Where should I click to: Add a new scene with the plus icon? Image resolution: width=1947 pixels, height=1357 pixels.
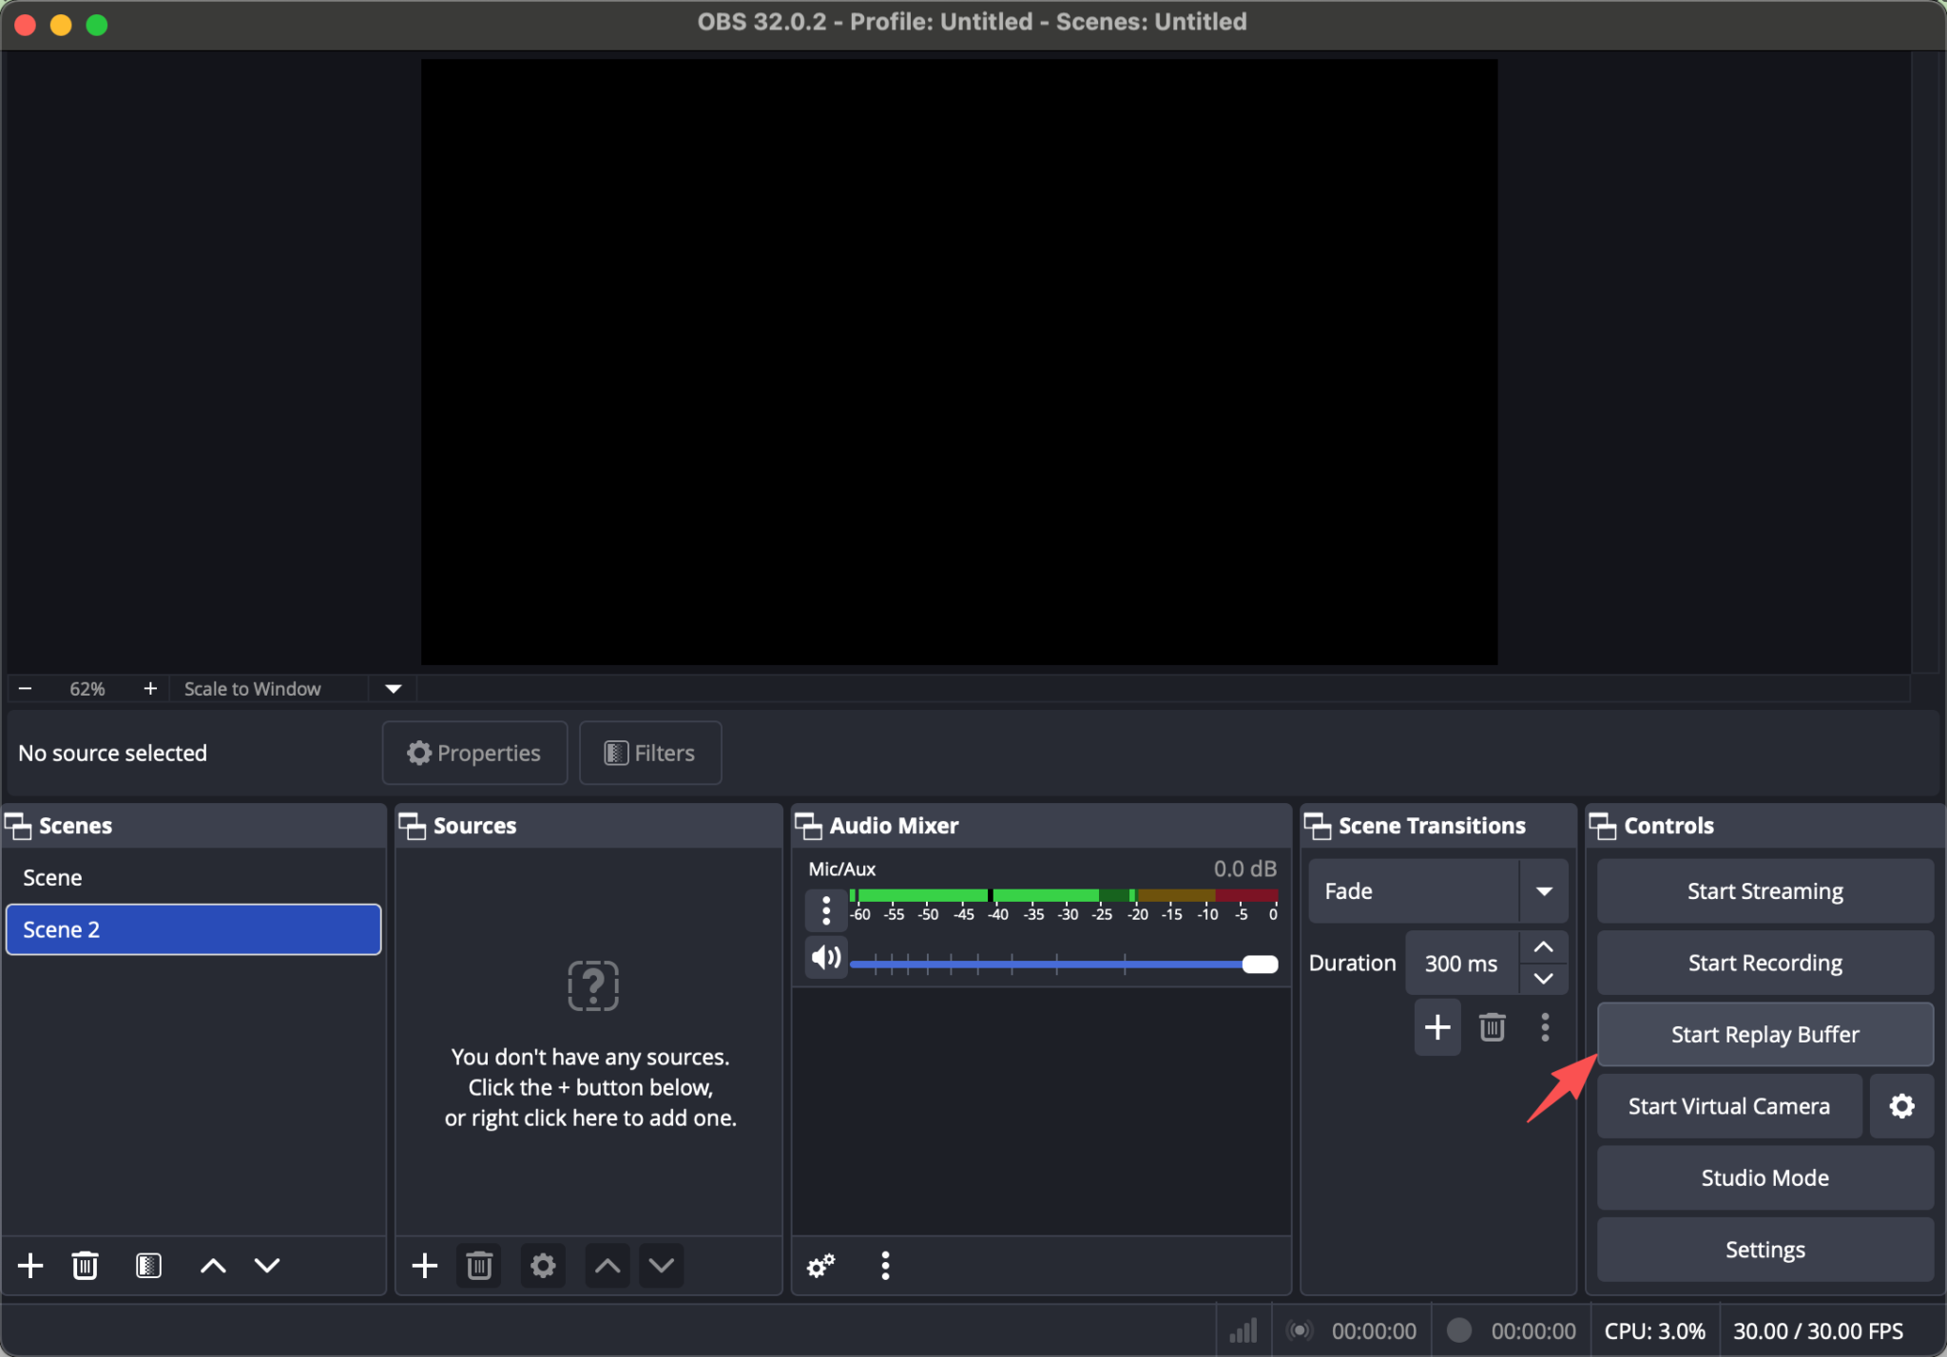(x=29, y=1265)
